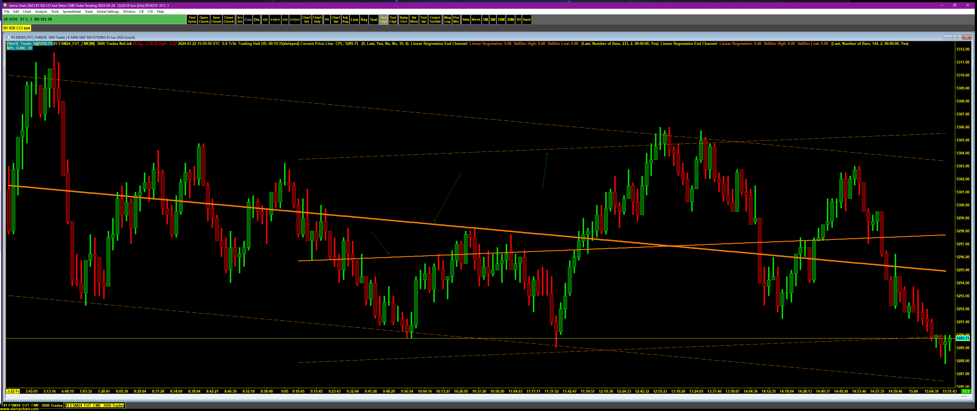Select the Ray drawing tool
977x411 pixels.
click(x=364, y=20)
